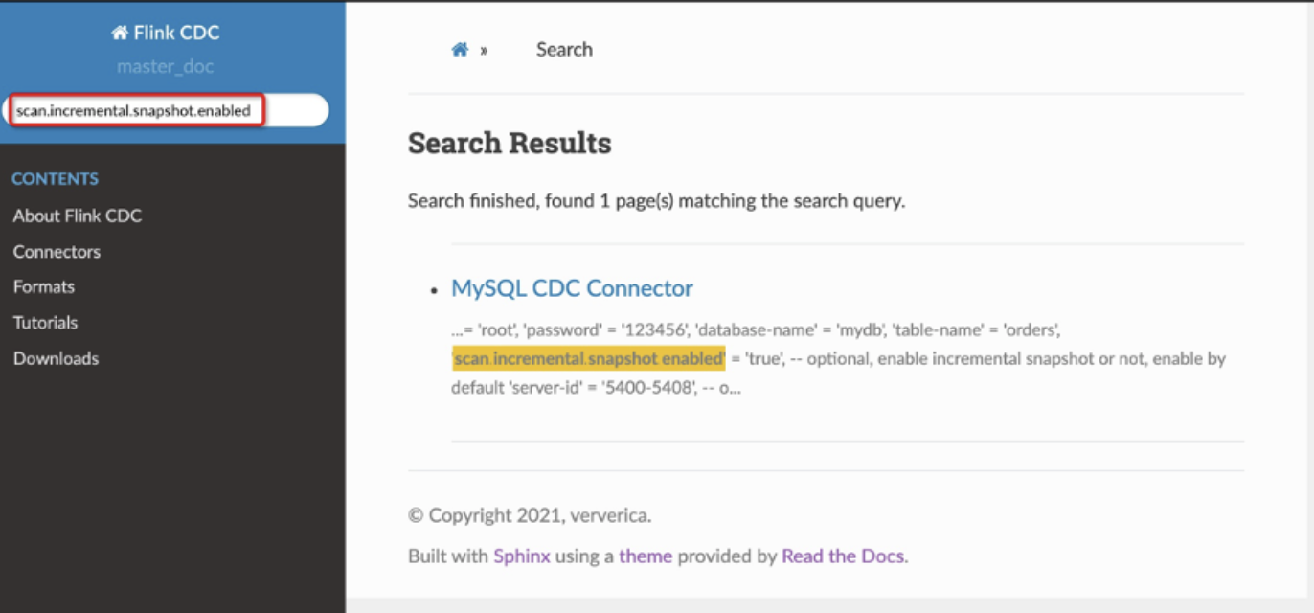Viewport: 1314px width, 613px height.
Task: Click the Search breadcrumb label
Action: click(x=564, y=50)
